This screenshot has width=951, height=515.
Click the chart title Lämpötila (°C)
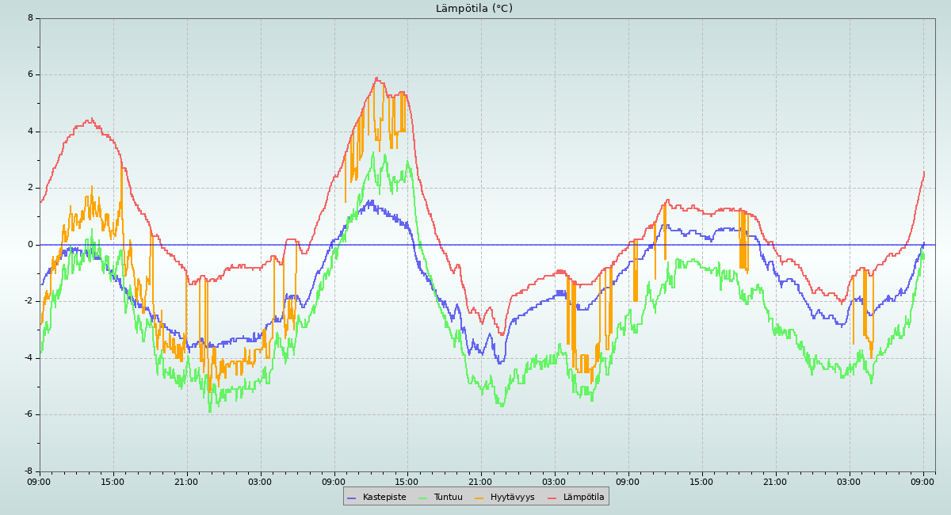tap(474, 9)
